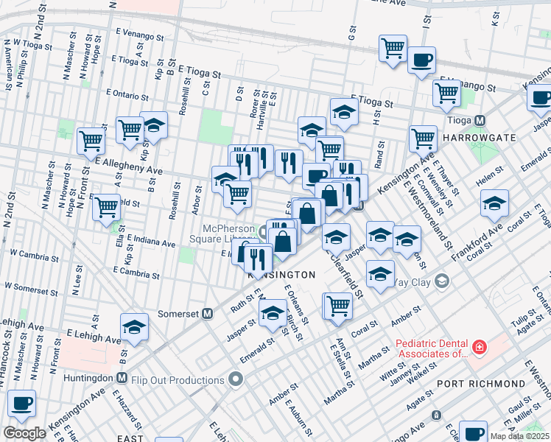Click the grocery cart marker near Lane Ave
Image resolution: width=551 pixels, height=442 pixels.
[x=393, y=52]
